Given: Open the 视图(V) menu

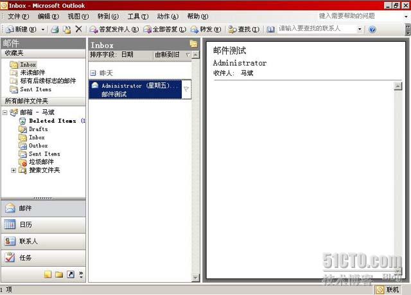Looking at the screenshot, I should tap(78, 16).
